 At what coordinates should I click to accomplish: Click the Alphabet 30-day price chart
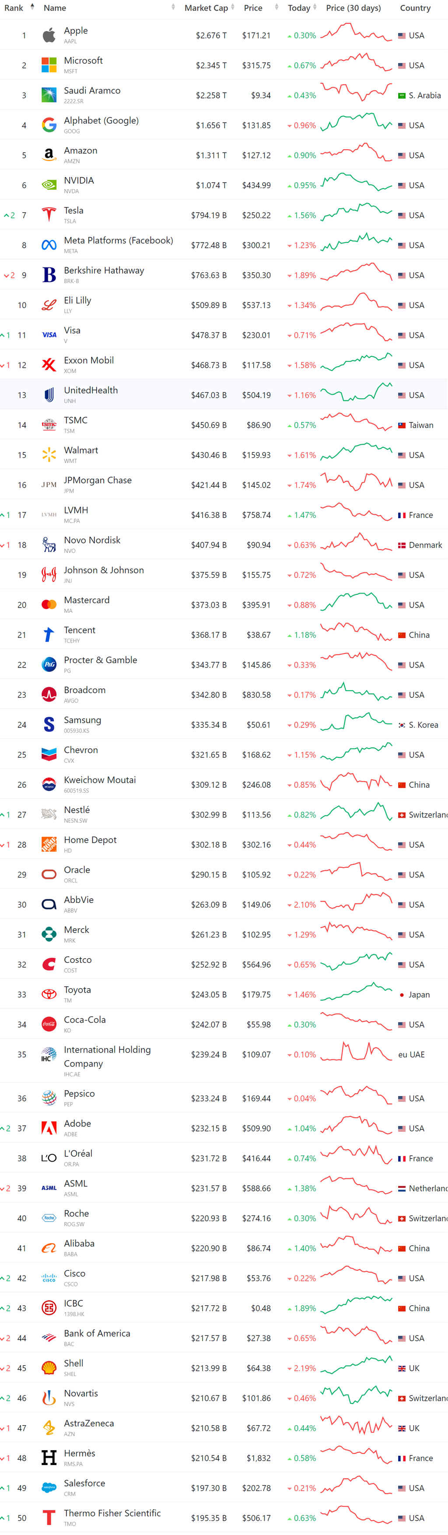click(x=356, y=125)
